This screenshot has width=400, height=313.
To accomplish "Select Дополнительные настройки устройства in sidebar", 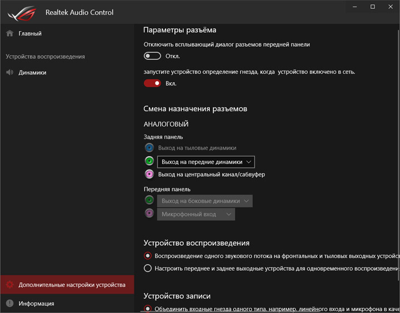I will 72,285.
